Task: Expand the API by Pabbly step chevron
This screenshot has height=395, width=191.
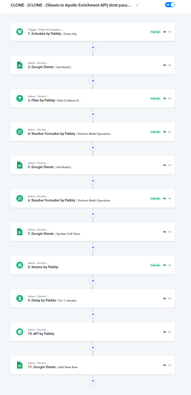Action: point(170,332)
